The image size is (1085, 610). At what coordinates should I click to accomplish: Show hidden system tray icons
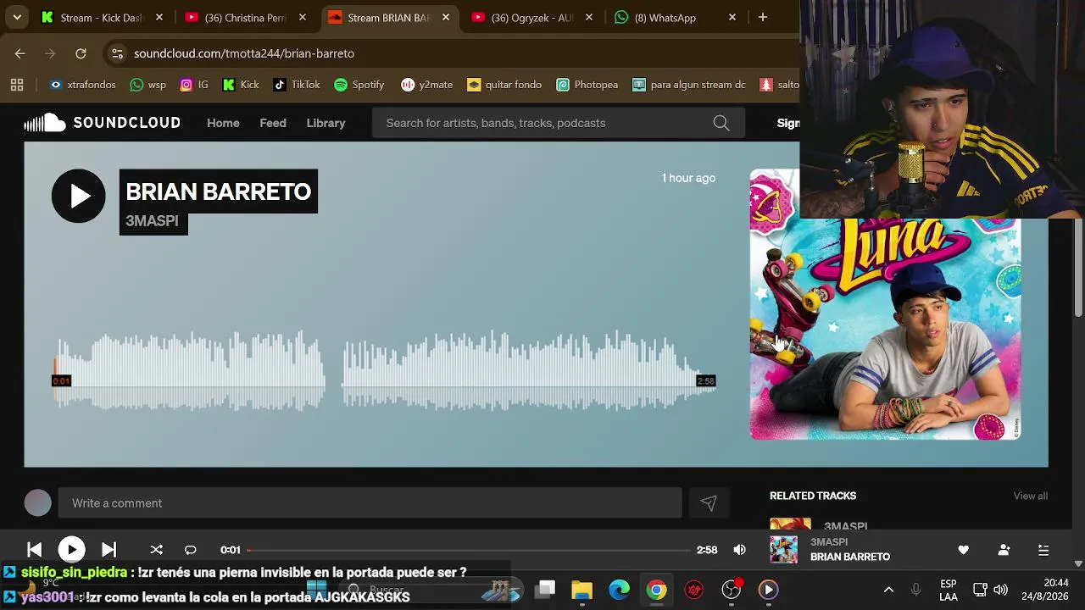888,590
